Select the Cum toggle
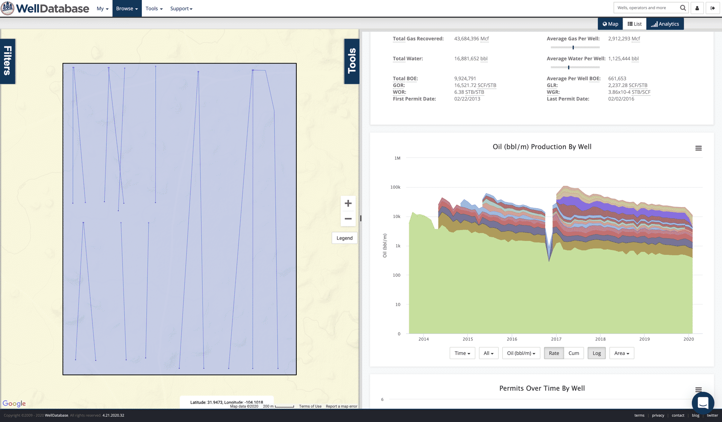 (x=573, y=353)
